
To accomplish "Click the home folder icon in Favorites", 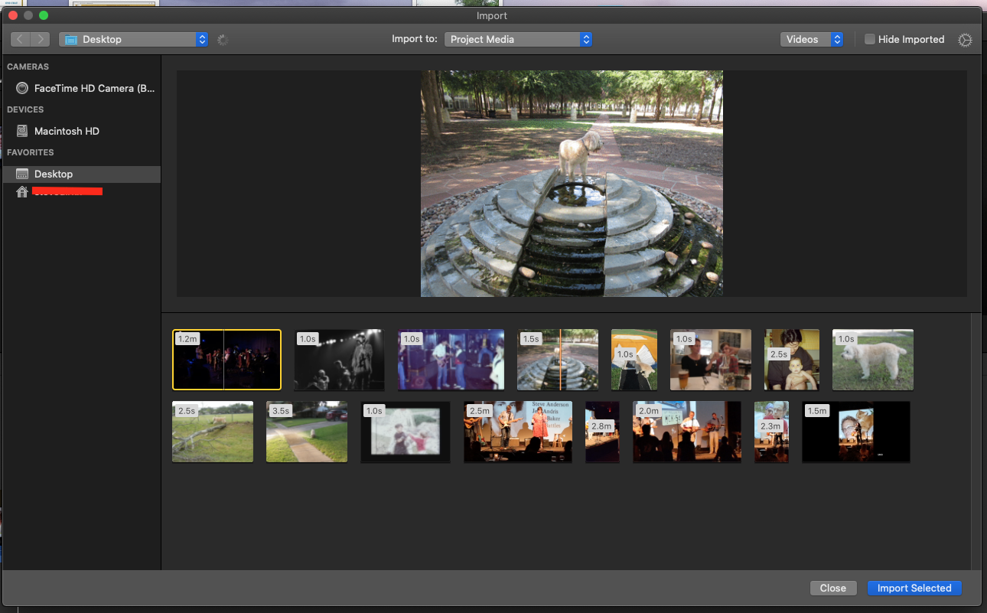I will tap(22, 191).
